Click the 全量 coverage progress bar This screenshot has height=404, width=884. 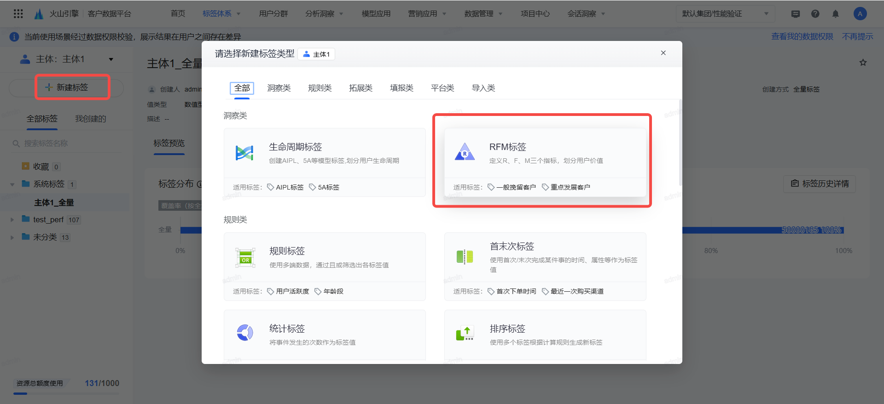click(512, 230)
